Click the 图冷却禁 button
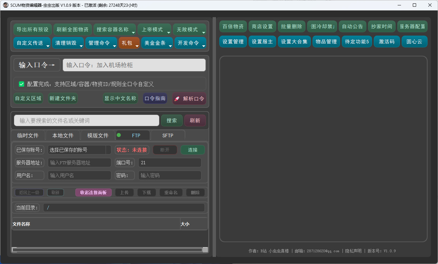Screen dimensions: 438x264 pos(322,27)
